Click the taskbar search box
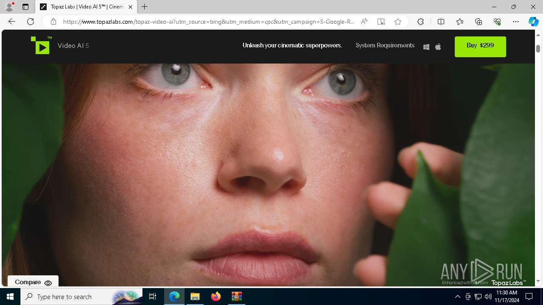This screenshot has width=543, height=305. click(x=81, y=297)
